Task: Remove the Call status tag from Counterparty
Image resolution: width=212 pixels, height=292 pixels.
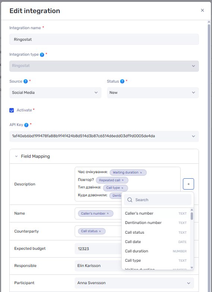Action: [100, 231]
